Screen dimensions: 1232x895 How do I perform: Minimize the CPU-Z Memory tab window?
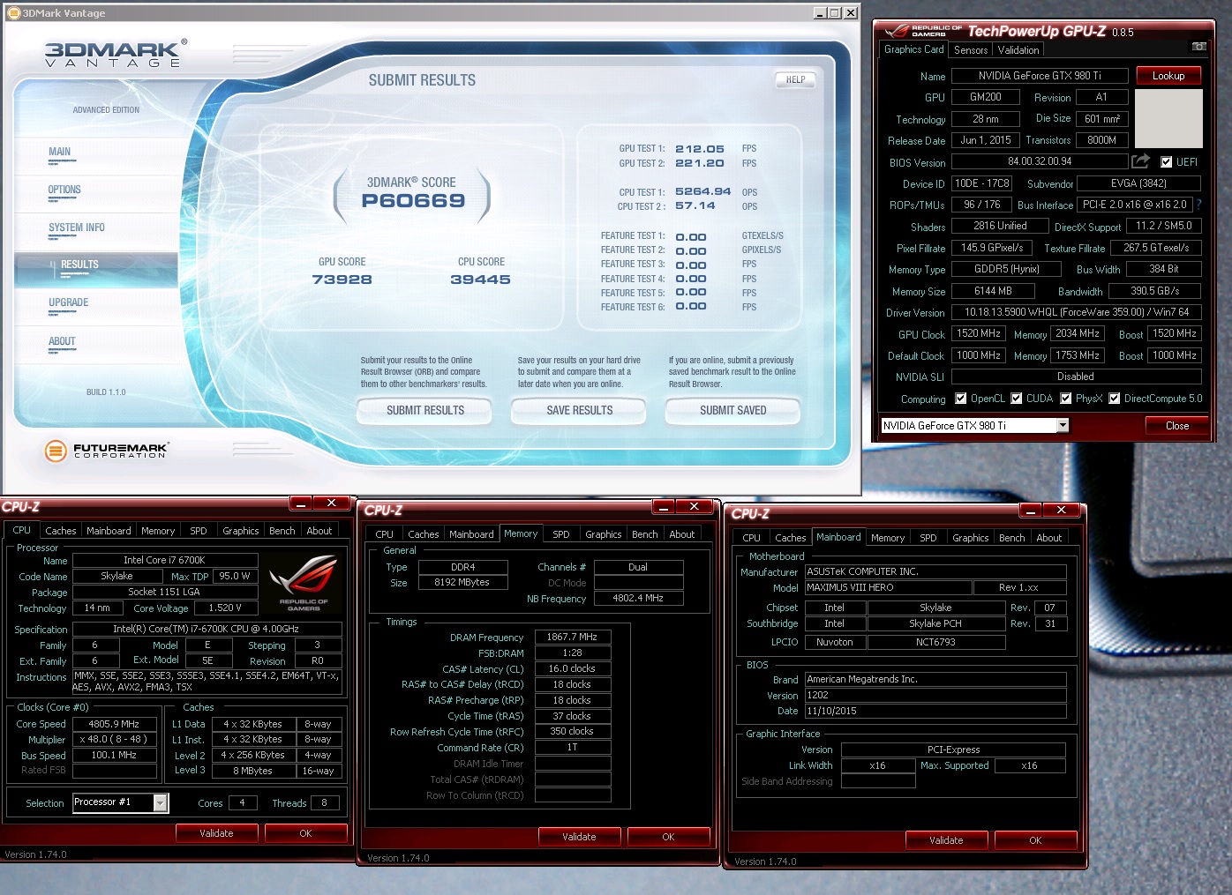coord(663,507)
